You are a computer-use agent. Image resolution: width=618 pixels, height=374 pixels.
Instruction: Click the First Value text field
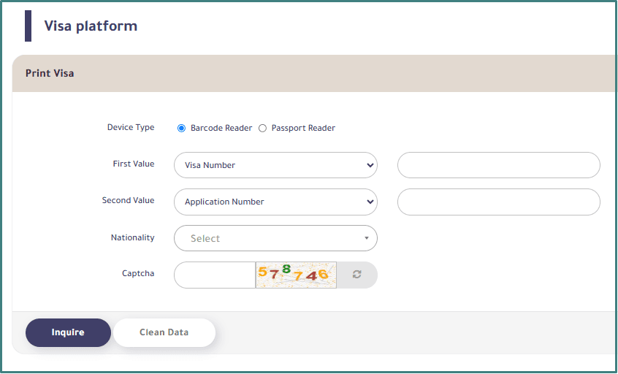click(x=498, y=165)
